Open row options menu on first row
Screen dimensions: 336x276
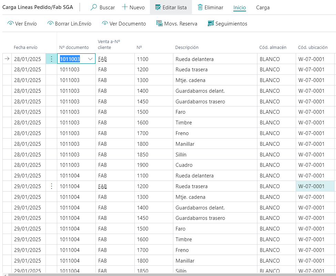[x=52, y=59]
